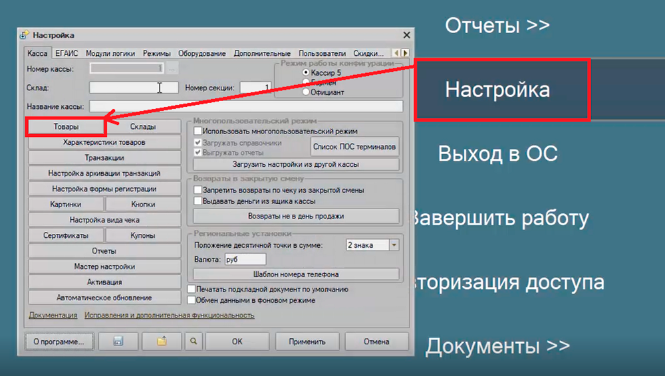Toggle Запретить возвраты по чеку из закрытой смены
This screenshot has width=665, height=376.
coord(198,190)
